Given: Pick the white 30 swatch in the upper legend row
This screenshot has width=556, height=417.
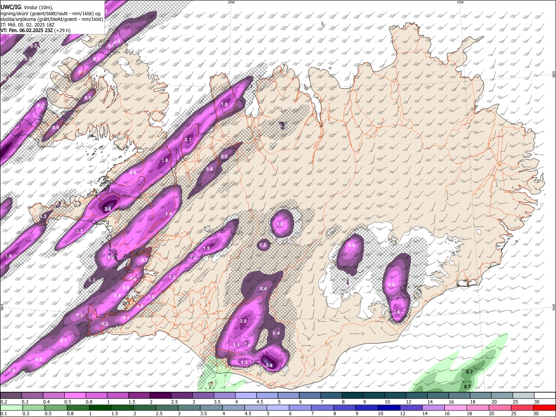Looking at the screenshot, I should coord(545,395).
